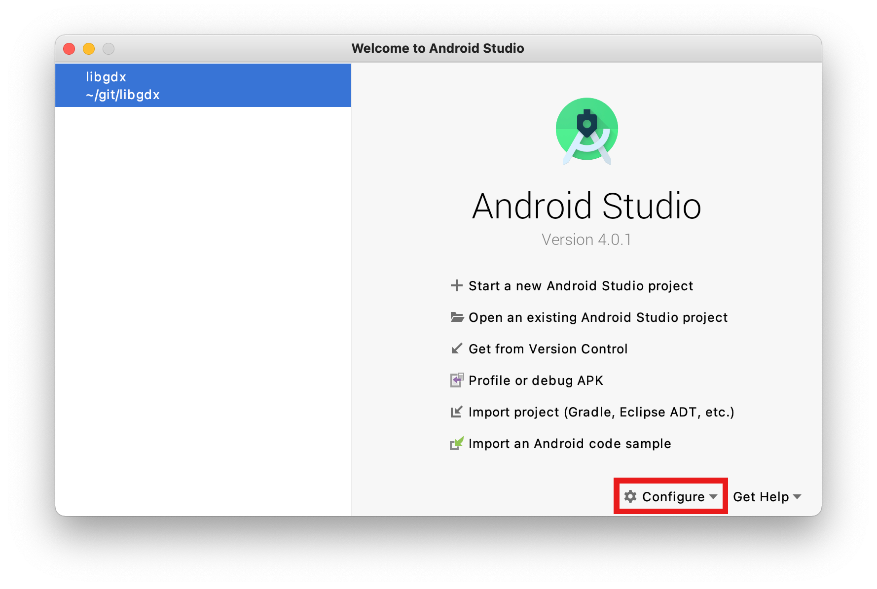Open recent project libgdx
The image size is (877, 589).
[x=203, y=85]
